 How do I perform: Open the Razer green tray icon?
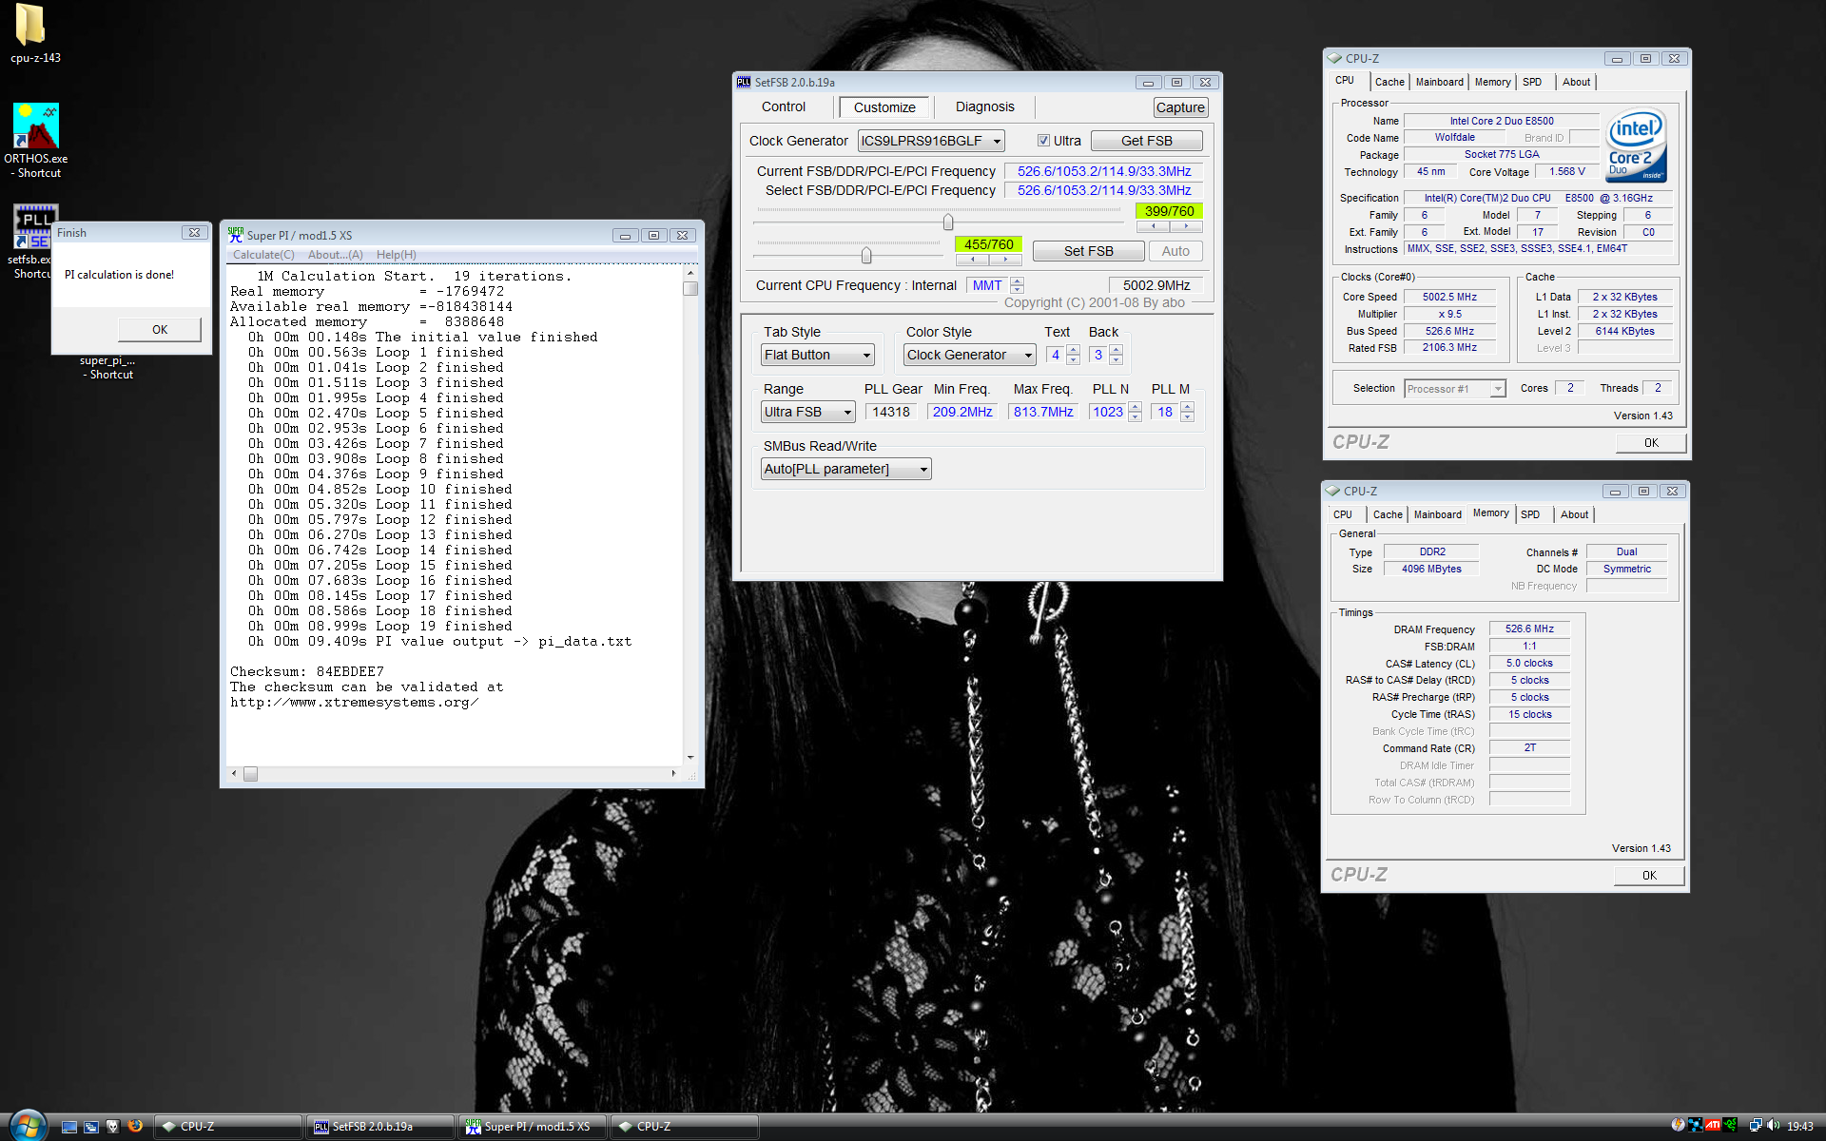click(x=1729, y=1126)
